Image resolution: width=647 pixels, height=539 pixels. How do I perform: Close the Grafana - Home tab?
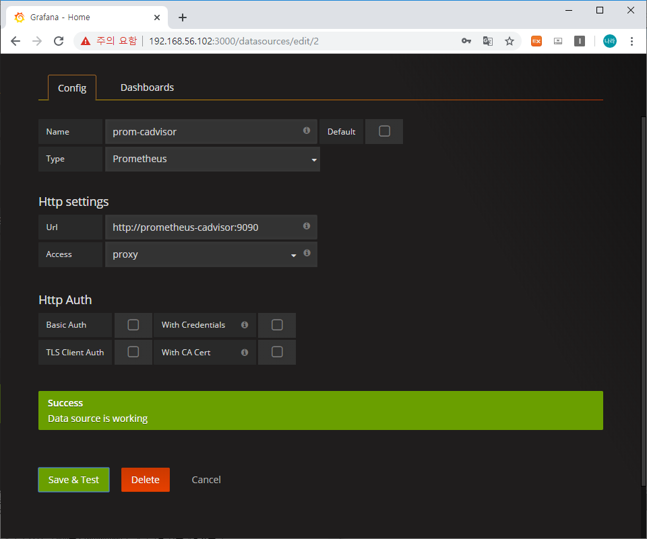[157, 17]
